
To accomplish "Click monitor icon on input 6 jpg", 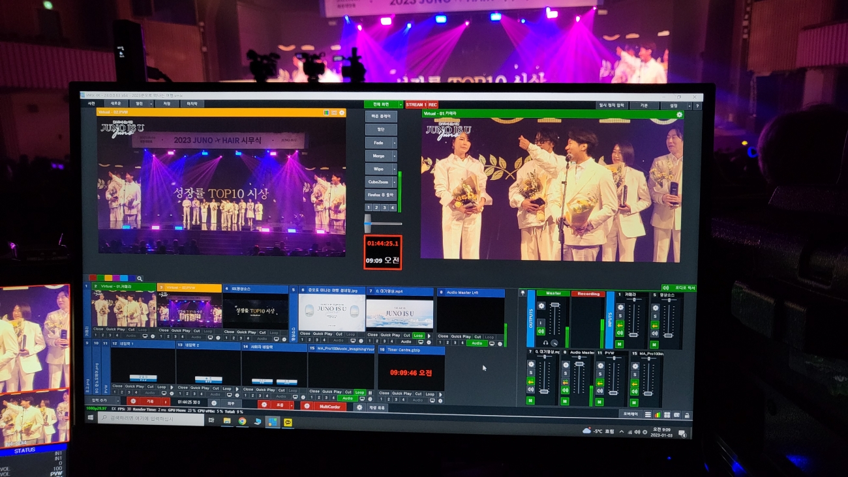I will (353, 341).
